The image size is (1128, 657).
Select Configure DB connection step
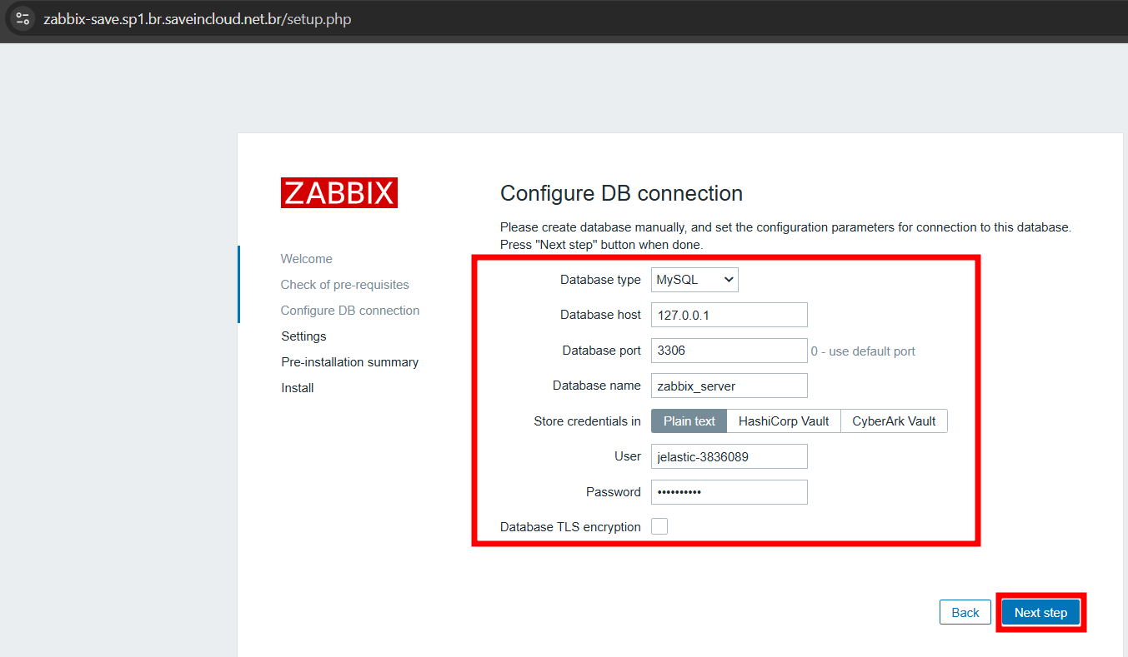point(350,311)
